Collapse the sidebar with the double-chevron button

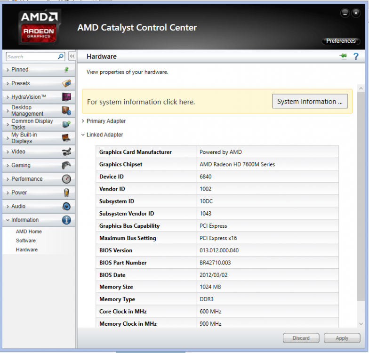tap(72, 56)
